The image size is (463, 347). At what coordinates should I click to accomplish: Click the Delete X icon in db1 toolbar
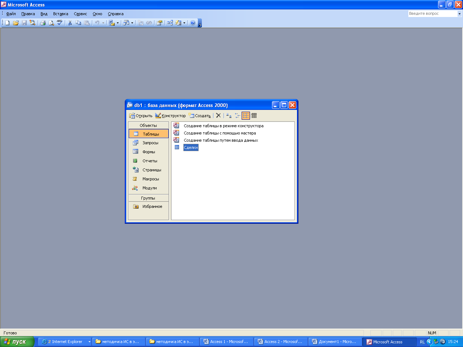coord(218,116)
